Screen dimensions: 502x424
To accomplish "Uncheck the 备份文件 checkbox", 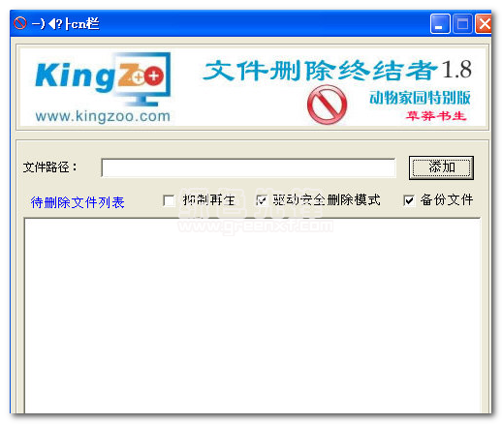I will tap(409, 200).
